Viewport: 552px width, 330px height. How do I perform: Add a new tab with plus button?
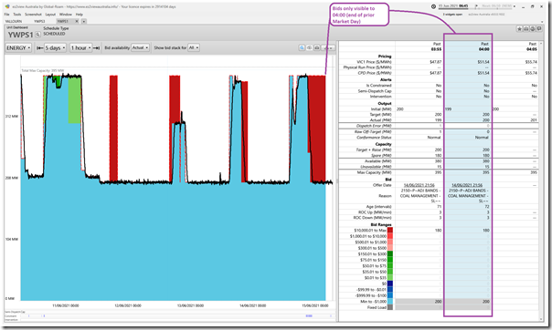pyautogui.click(x=84, y=21)
